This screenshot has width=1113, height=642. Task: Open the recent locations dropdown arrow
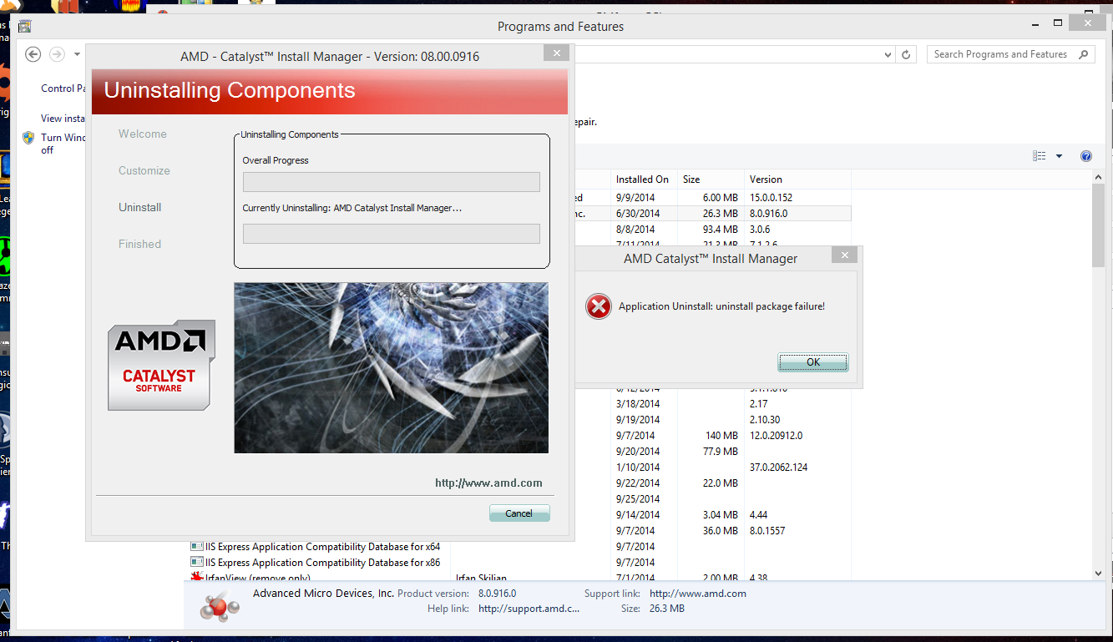[77, 54]
